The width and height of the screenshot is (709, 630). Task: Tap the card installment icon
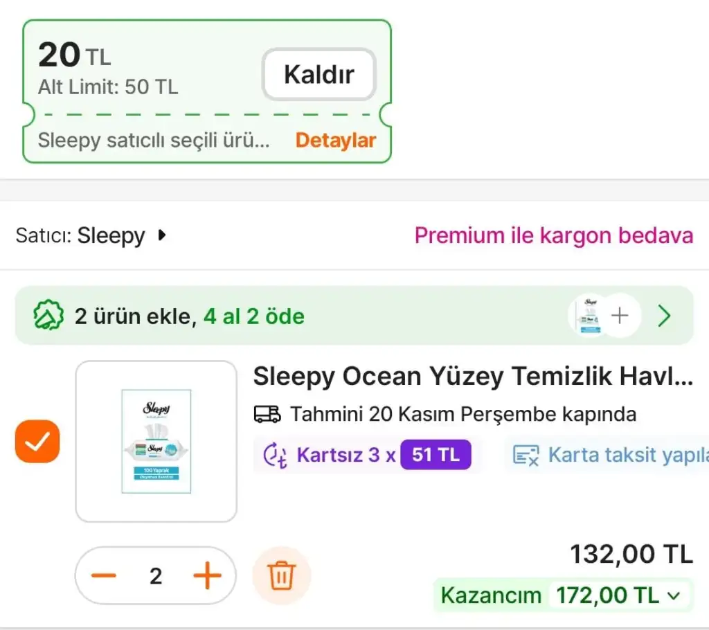(x=526, y=455)
